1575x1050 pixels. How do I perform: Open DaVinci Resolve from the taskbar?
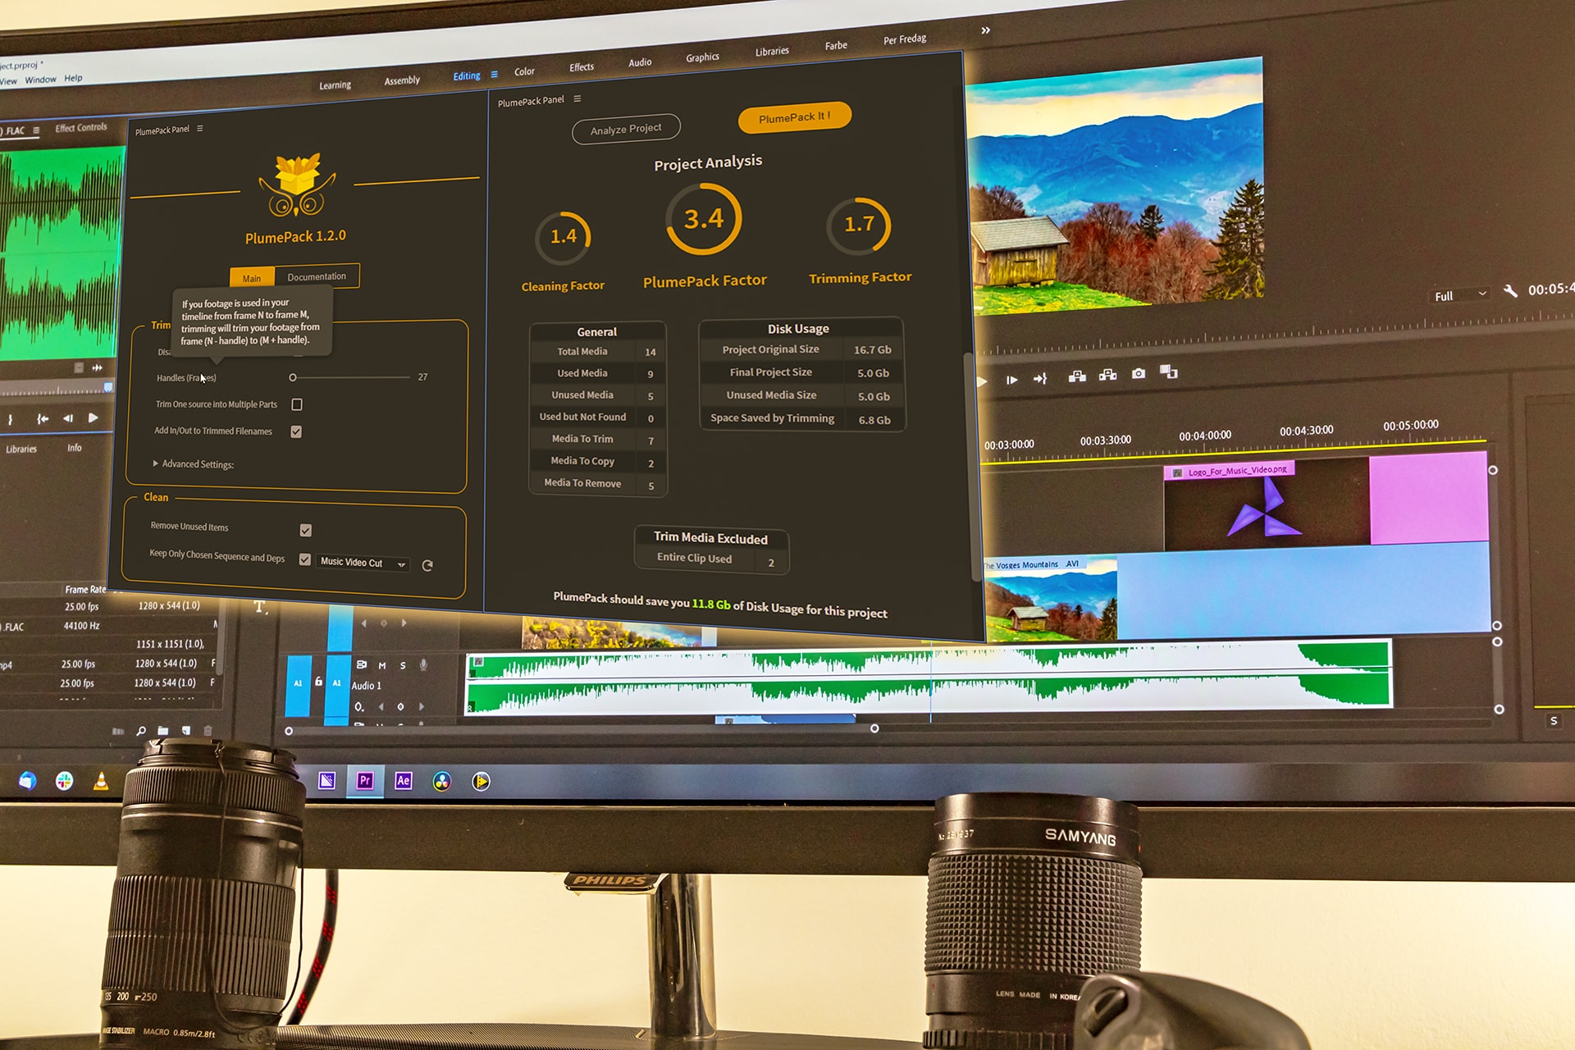(442, 781)
